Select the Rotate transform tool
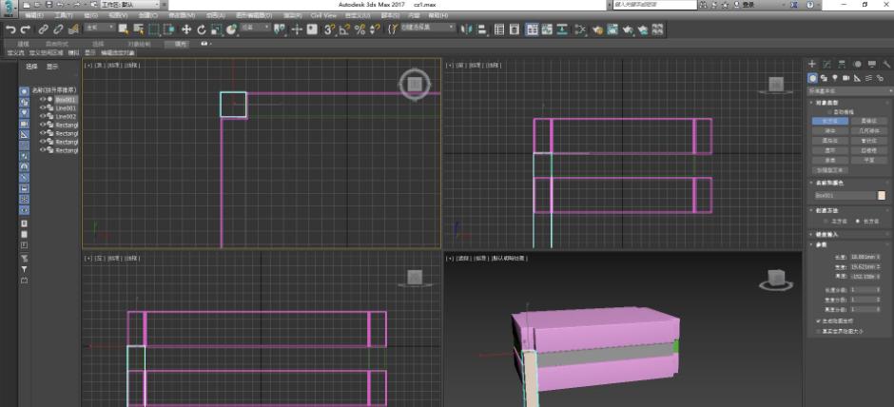 [202, 29]
